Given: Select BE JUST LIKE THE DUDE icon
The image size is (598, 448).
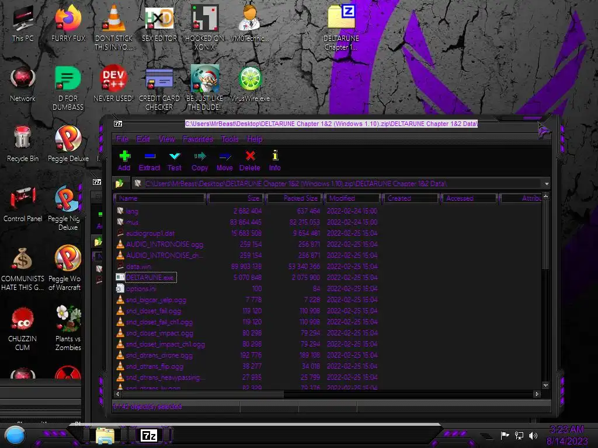Looking at the screenshot, I should [x=204, y=89].
